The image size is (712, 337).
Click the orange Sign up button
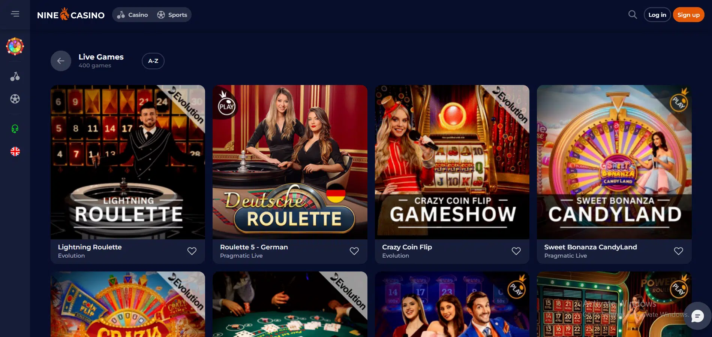[x=688, y=15]
